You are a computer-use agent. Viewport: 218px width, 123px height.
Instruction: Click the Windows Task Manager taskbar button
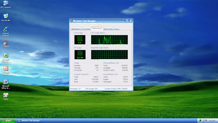pos(29,121)
